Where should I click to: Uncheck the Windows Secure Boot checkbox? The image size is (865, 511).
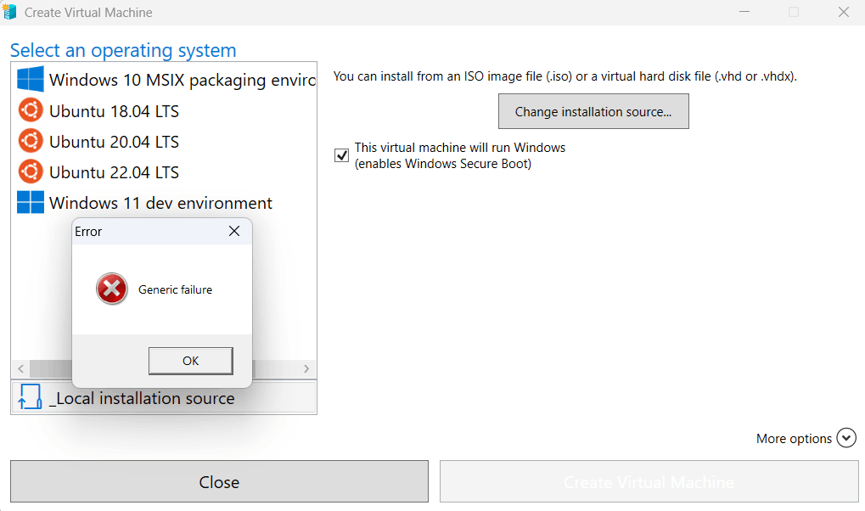point(342,155)
